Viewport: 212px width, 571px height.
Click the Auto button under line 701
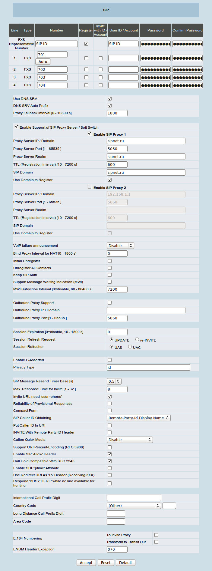(x=43, y=61)
